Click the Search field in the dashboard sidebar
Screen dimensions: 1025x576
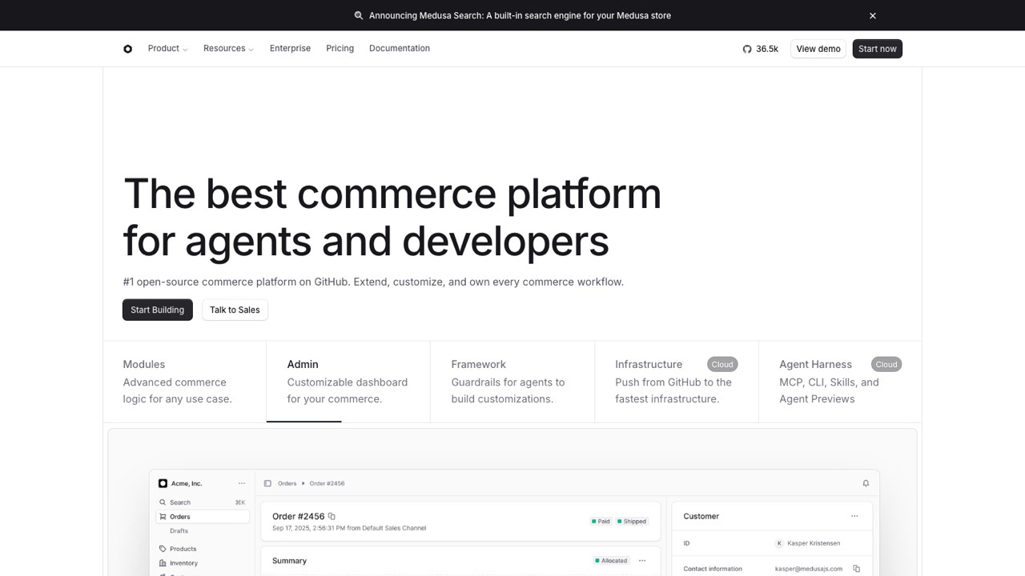pos(203,502)
